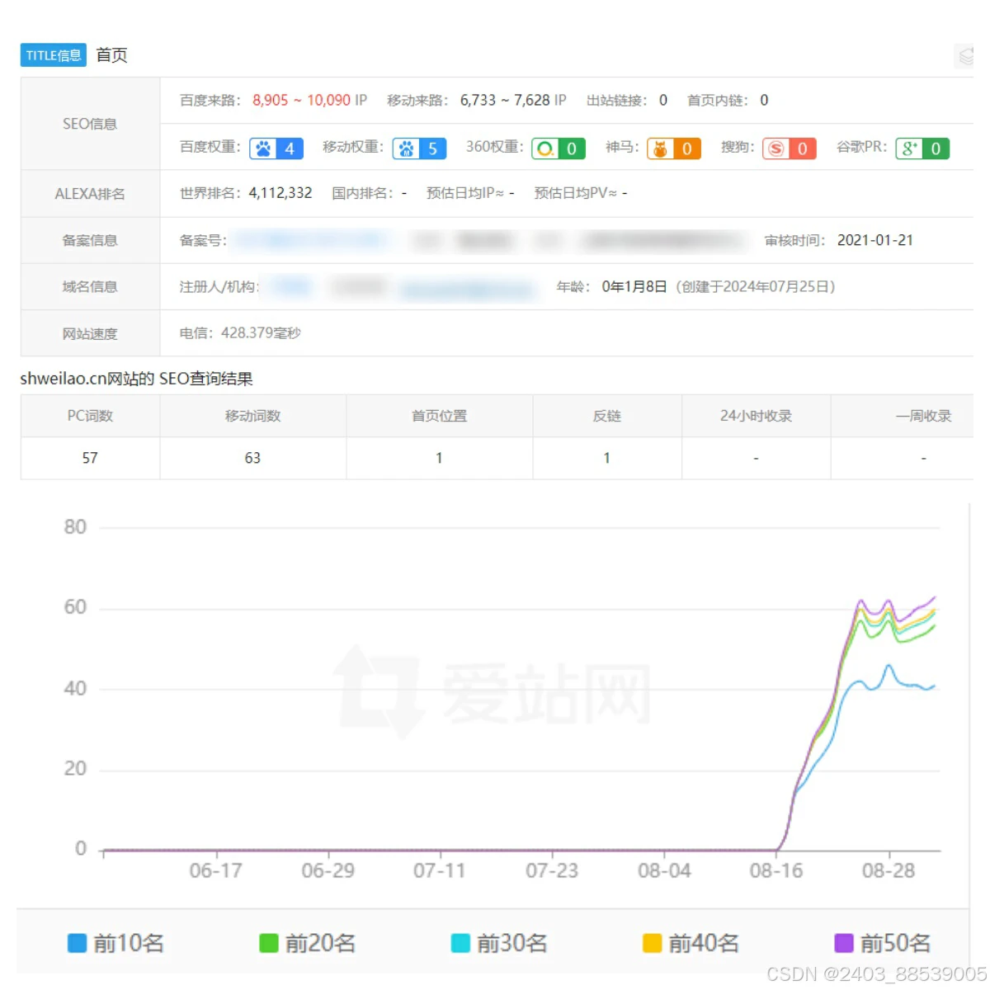
Task: Click the 审核时间 date 2021-01-21
Action: (x=875, y=240)
